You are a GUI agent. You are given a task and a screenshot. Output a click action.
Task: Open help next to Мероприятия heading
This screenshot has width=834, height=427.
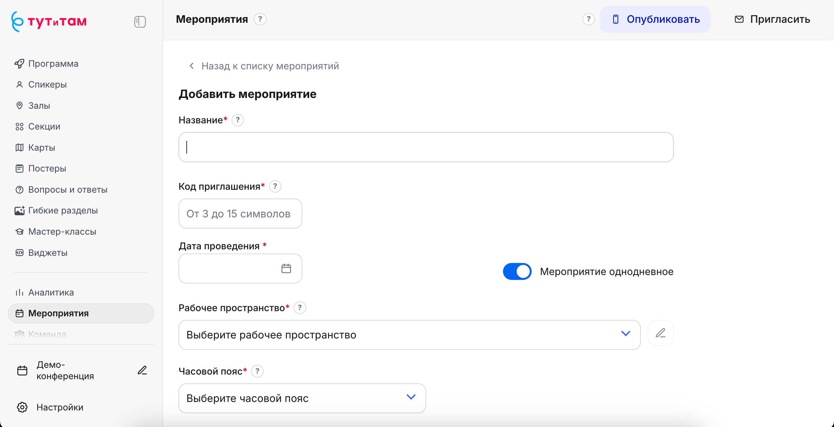pyautogui.click(x=260, y=19)
